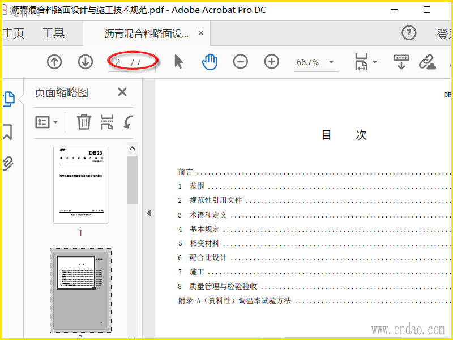453x340 pixels.
Task: Click the thumbnail panel page-break icon
Action: pos(107,122)
